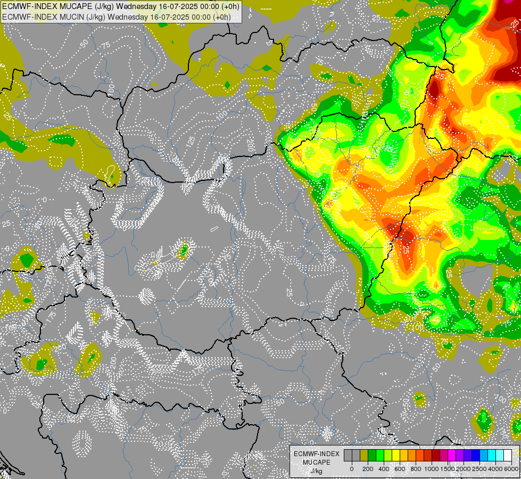Select the bright cyan legend swatch
Viewport: 521px width, 479px height.
coord(492,455)
